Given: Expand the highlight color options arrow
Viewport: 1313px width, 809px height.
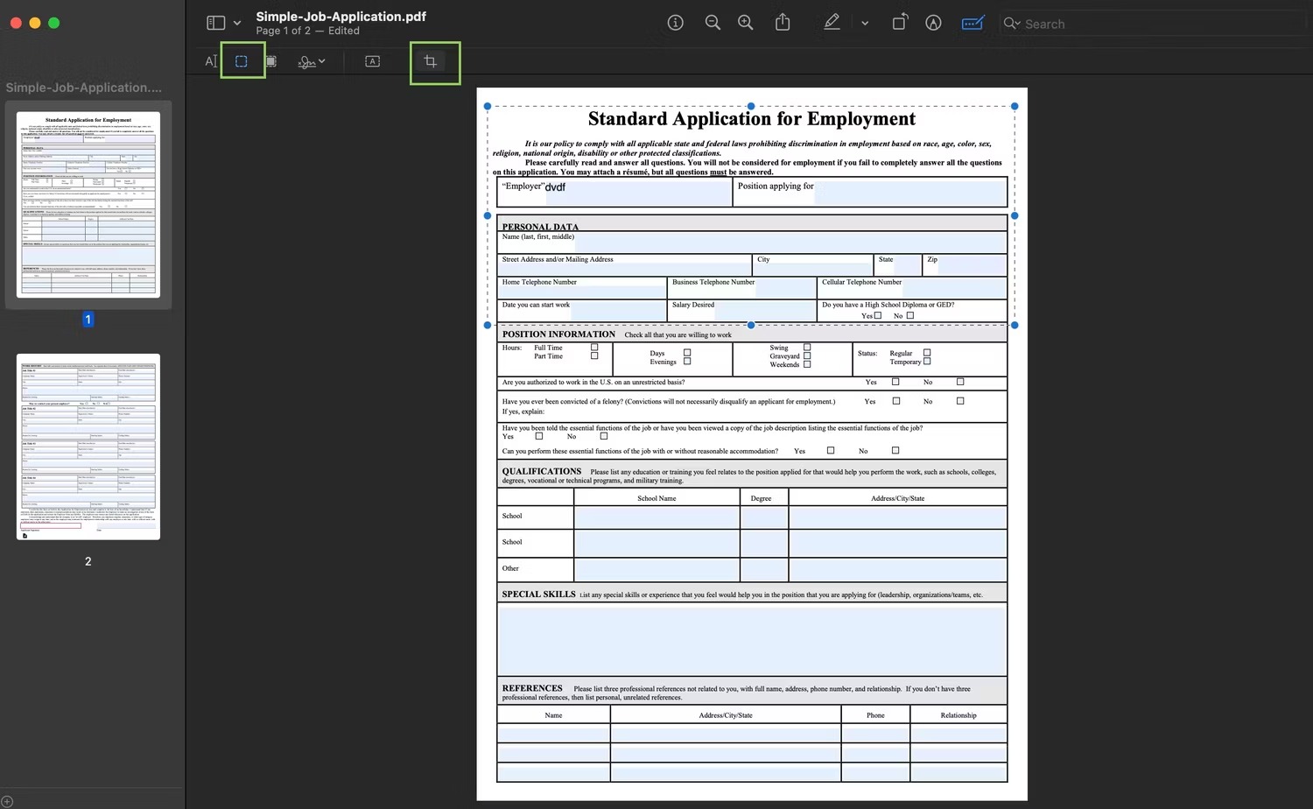Looking at the screenshot, I should click(x=865, y=24).
